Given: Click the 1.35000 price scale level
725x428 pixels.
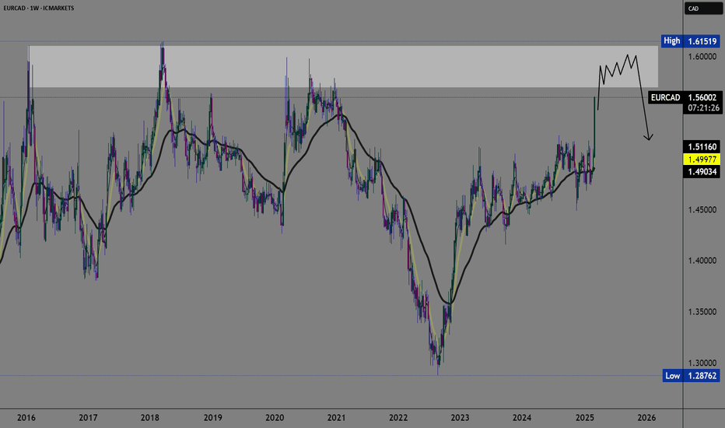Looking at the screenshot, I should pos(702,312).
